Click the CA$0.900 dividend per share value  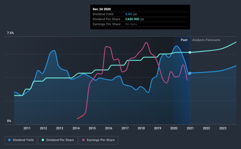coord(132,19)
